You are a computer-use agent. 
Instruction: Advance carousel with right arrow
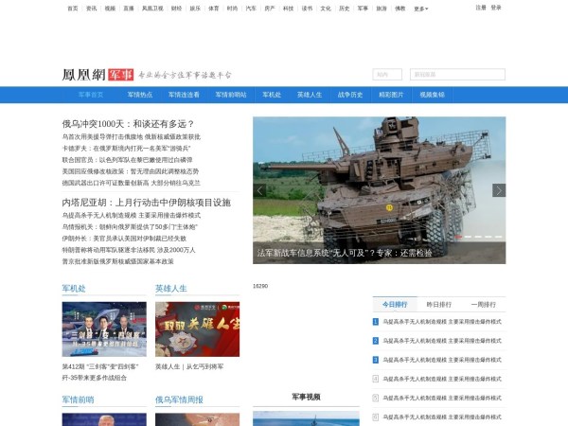(499, 190)
